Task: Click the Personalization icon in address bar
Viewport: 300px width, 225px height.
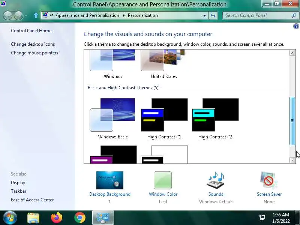Action: 45,15
